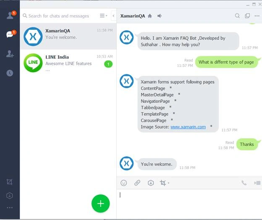Click 'Awesome LINE features' preview text

click(68, 64)
